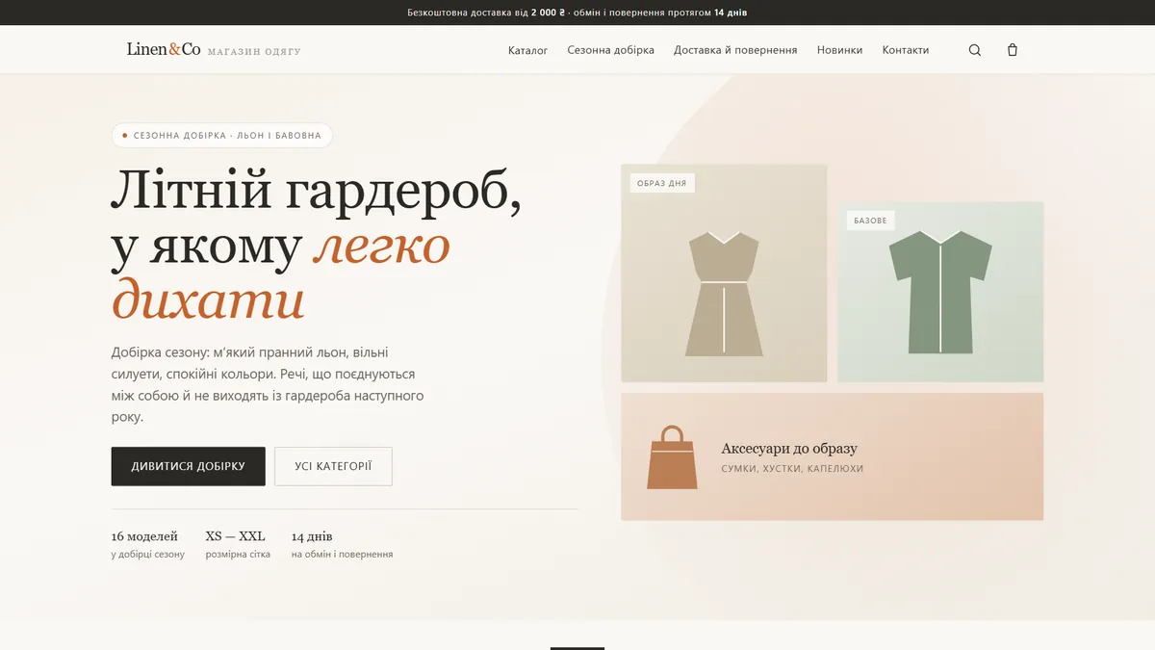Click the Образ дня label

[x=662, y=183]
